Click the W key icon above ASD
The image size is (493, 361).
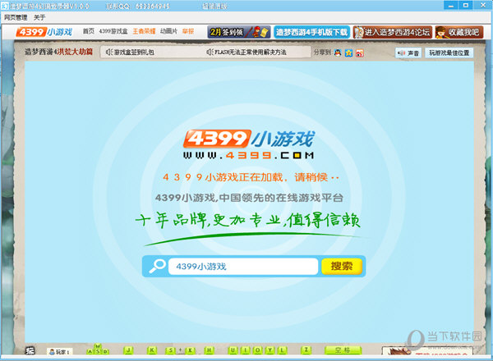click(x=98, y=346)
